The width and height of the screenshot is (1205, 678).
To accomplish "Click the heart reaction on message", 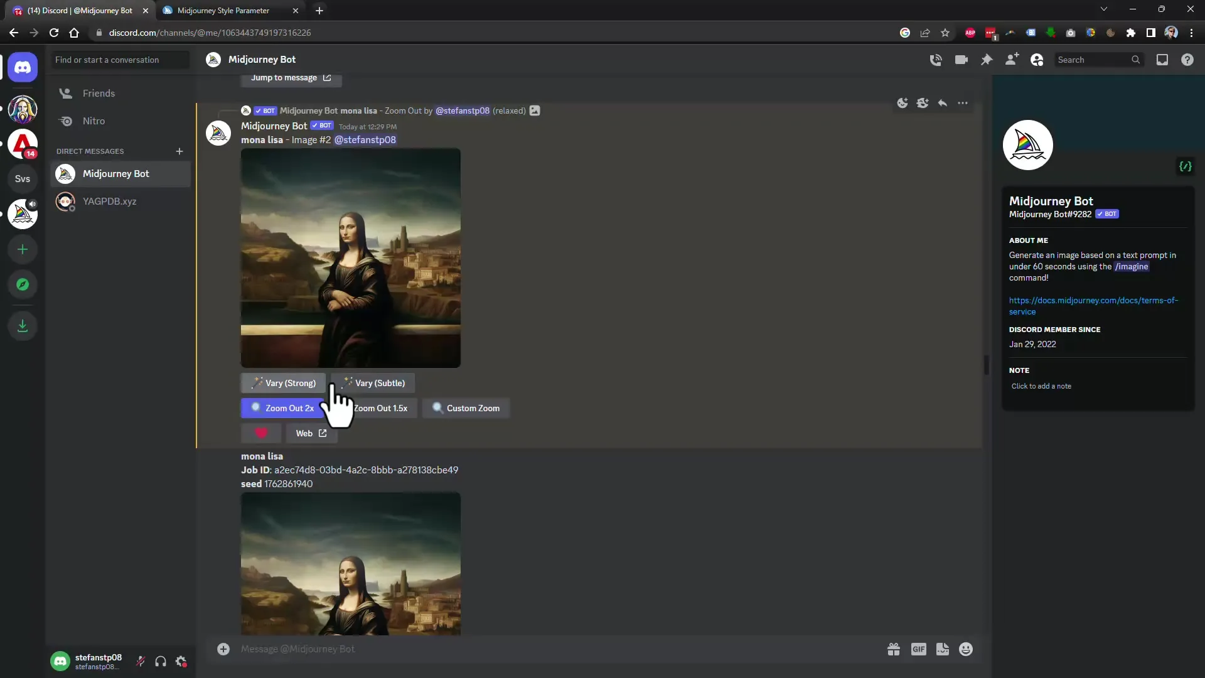I will pos(260,433).
